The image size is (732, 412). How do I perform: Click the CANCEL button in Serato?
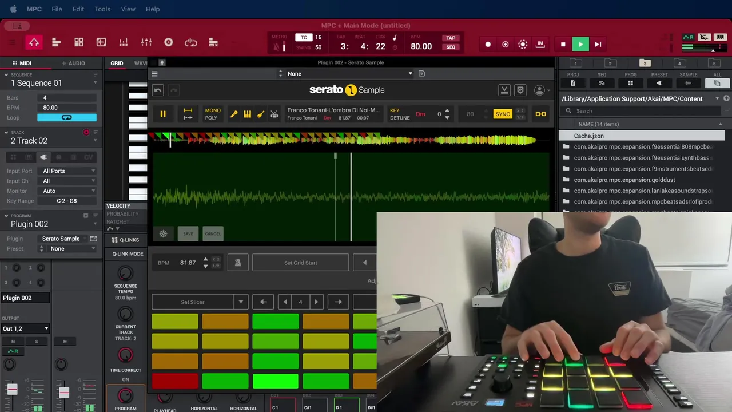[213, 233]
